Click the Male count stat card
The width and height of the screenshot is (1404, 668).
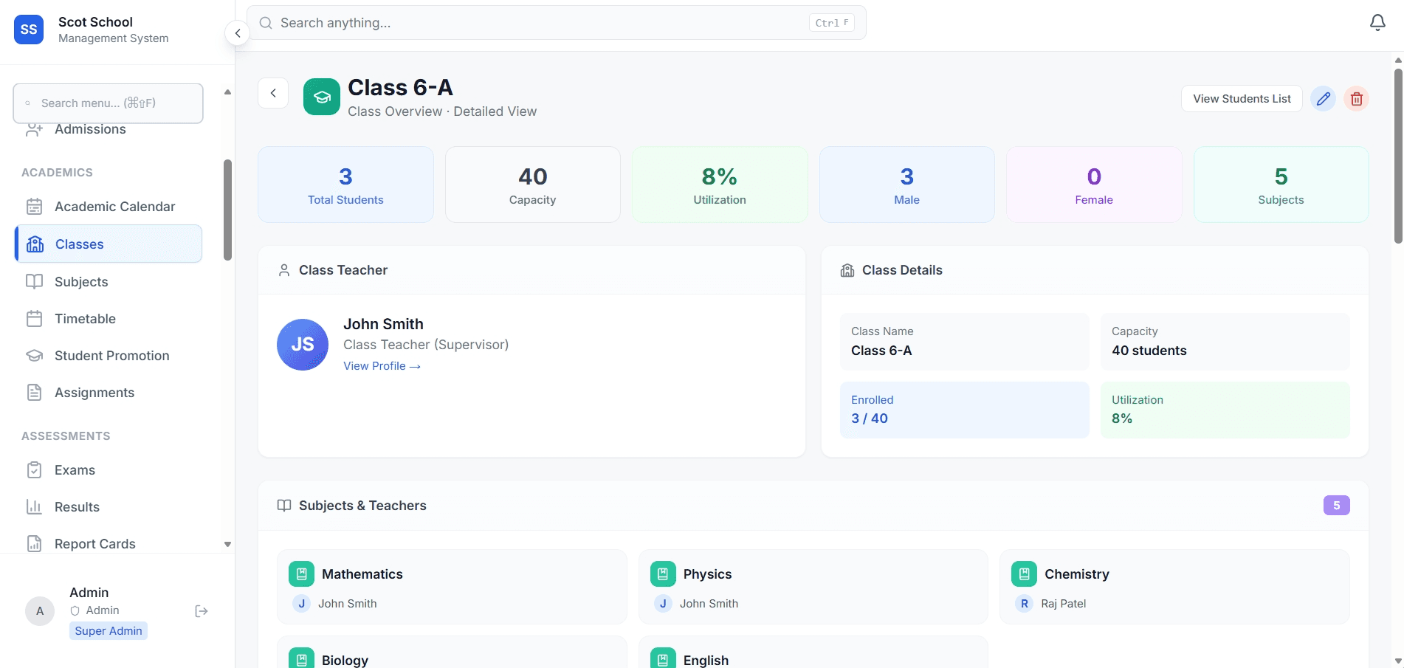click(906, 185)
